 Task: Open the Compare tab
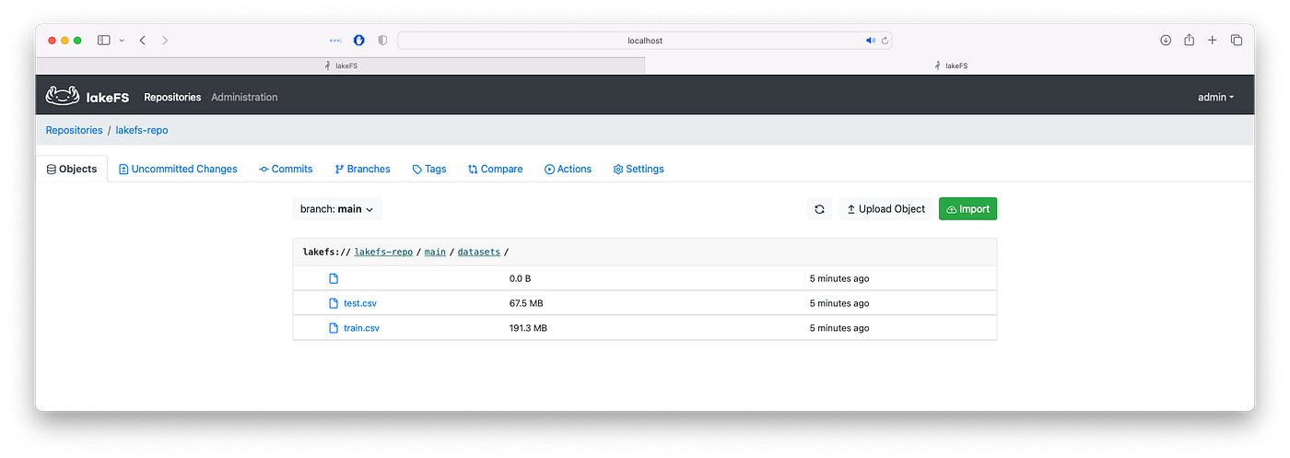(x=495, y=169)
